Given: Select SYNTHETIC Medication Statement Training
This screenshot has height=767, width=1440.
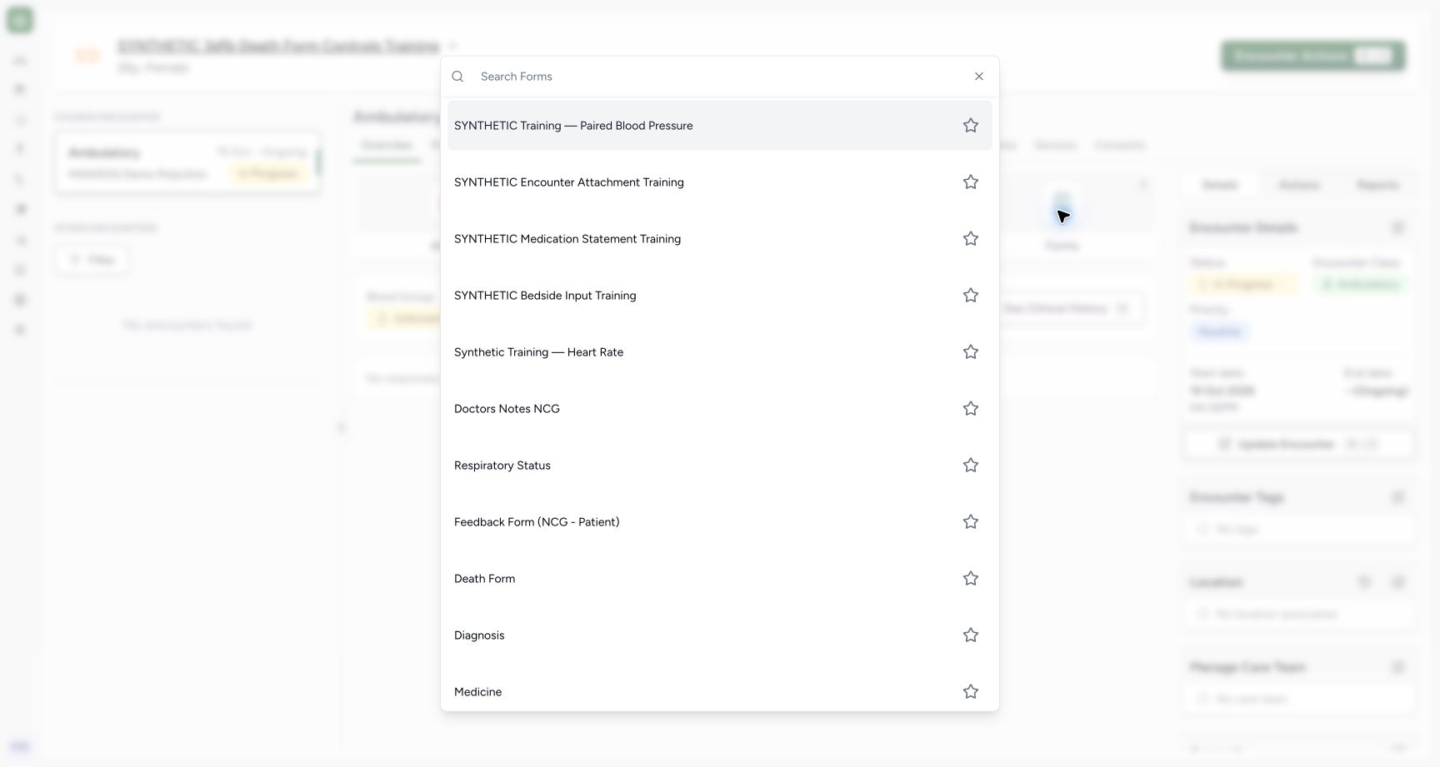Looking at the screenshot, I should pos(720,239).
